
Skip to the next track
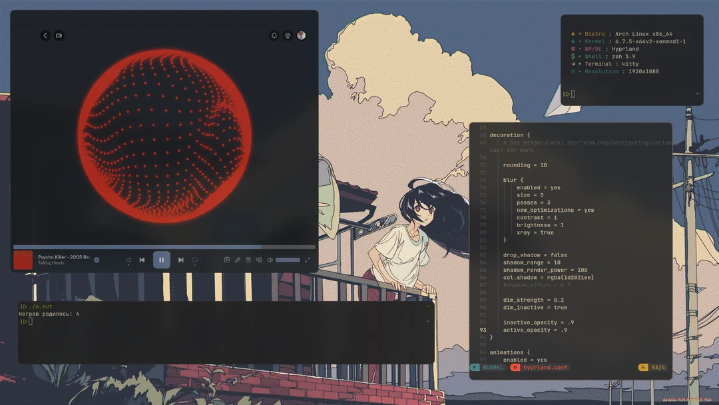180,260
